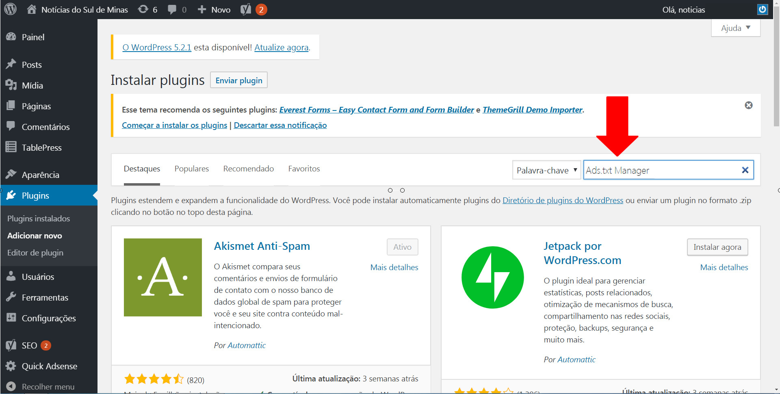Click the WordPress logo in admin bar
780x394 pixels.
pyautogui.click(x=11, y=9)
